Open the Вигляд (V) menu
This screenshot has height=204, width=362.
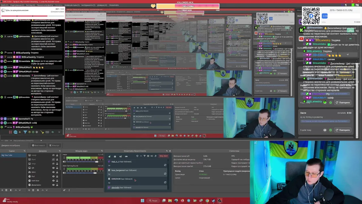[x=31, y=5]
